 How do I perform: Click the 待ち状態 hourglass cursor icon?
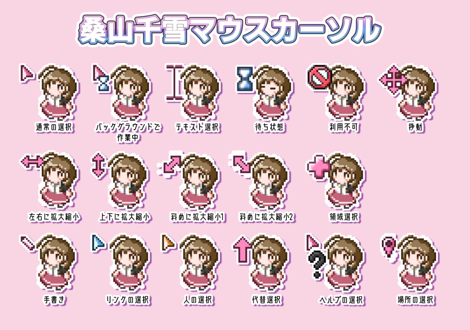pos(244,79)
